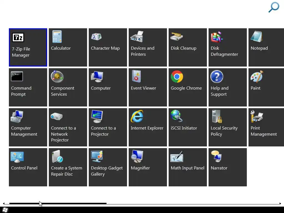The width and height of the screenshot is (284, 213).
Task: Click the "Control Panel" label text
Action: click(x=24, y=168)
